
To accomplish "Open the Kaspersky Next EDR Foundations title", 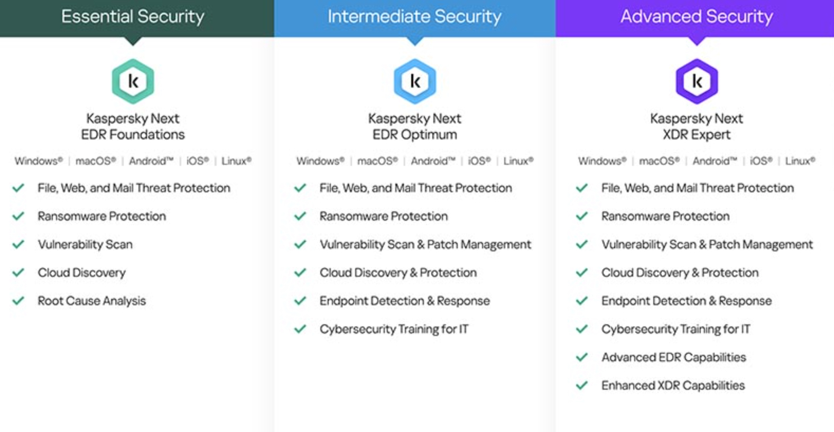I will coord(133,126).
